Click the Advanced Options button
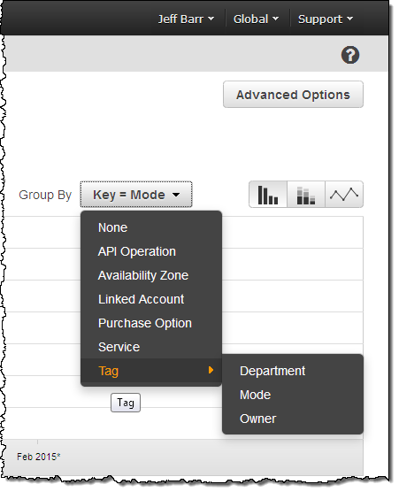Screen dimensions: 399x492 (x=293, y=95)
